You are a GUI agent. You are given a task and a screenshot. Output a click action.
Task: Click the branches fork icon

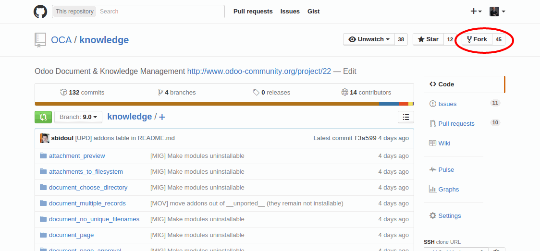point(160,92)
